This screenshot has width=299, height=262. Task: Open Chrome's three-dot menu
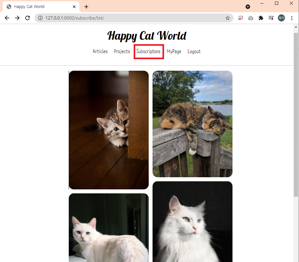pos(292,18)
